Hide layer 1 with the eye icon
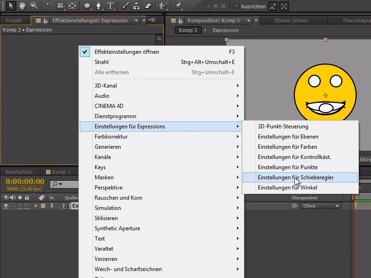Viewport: 371px width, 278px height. point(6,206)
